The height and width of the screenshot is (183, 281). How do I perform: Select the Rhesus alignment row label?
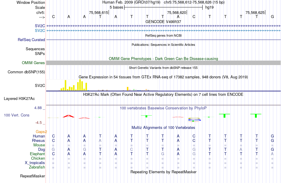point(38,140)
